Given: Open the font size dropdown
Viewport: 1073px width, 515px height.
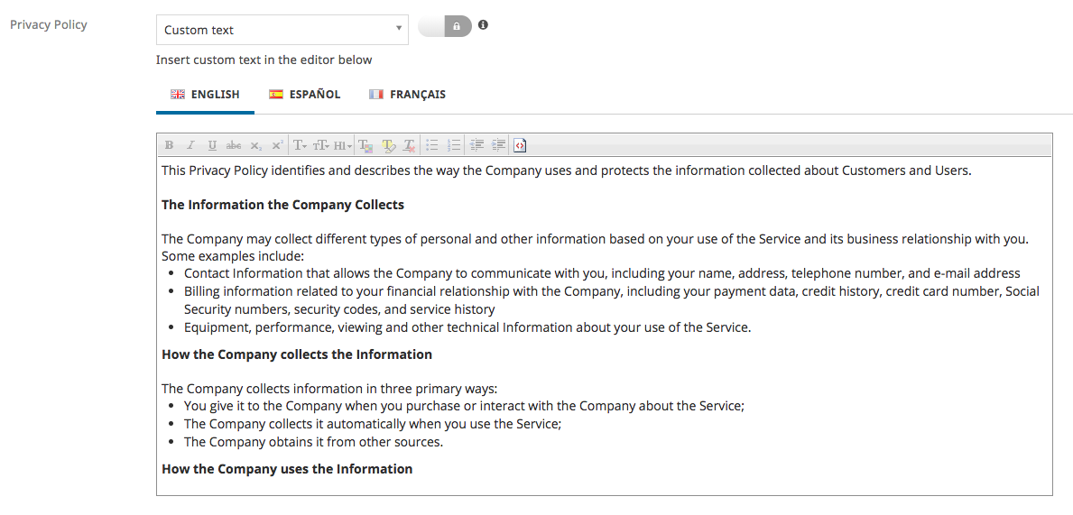Looking at the screenshot, I should 321,145.
